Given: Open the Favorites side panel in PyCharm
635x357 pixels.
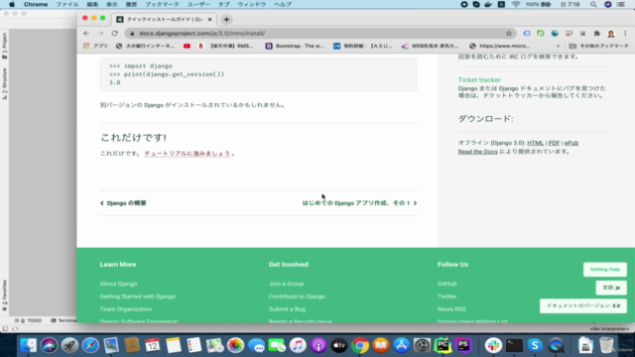Looking at the screenshot, I should [4, 296].
